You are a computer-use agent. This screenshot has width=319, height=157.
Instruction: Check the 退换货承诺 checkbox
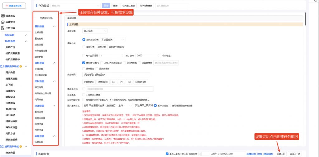[x=97, y=69]
